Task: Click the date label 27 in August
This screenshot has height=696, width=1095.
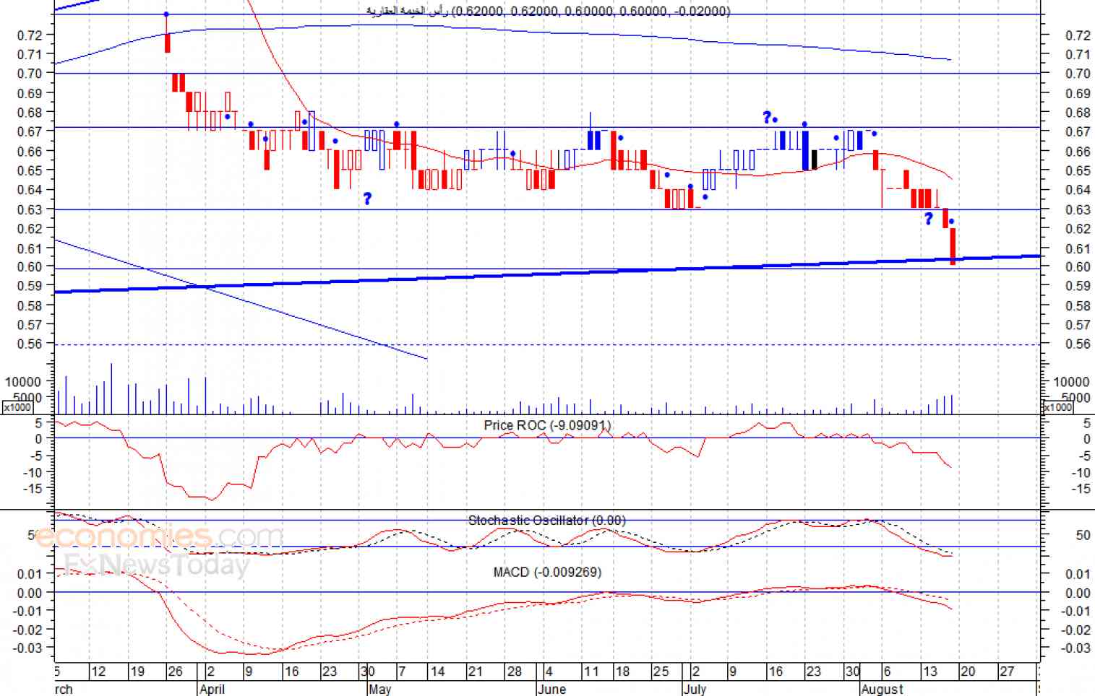Action: click(x=1007, y=671)
